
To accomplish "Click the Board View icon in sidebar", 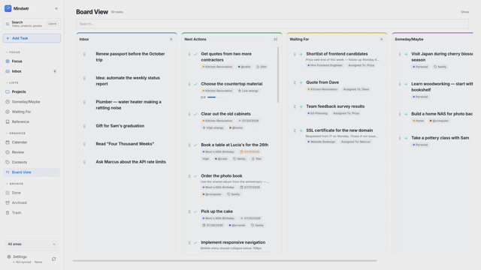I will 8,172.
